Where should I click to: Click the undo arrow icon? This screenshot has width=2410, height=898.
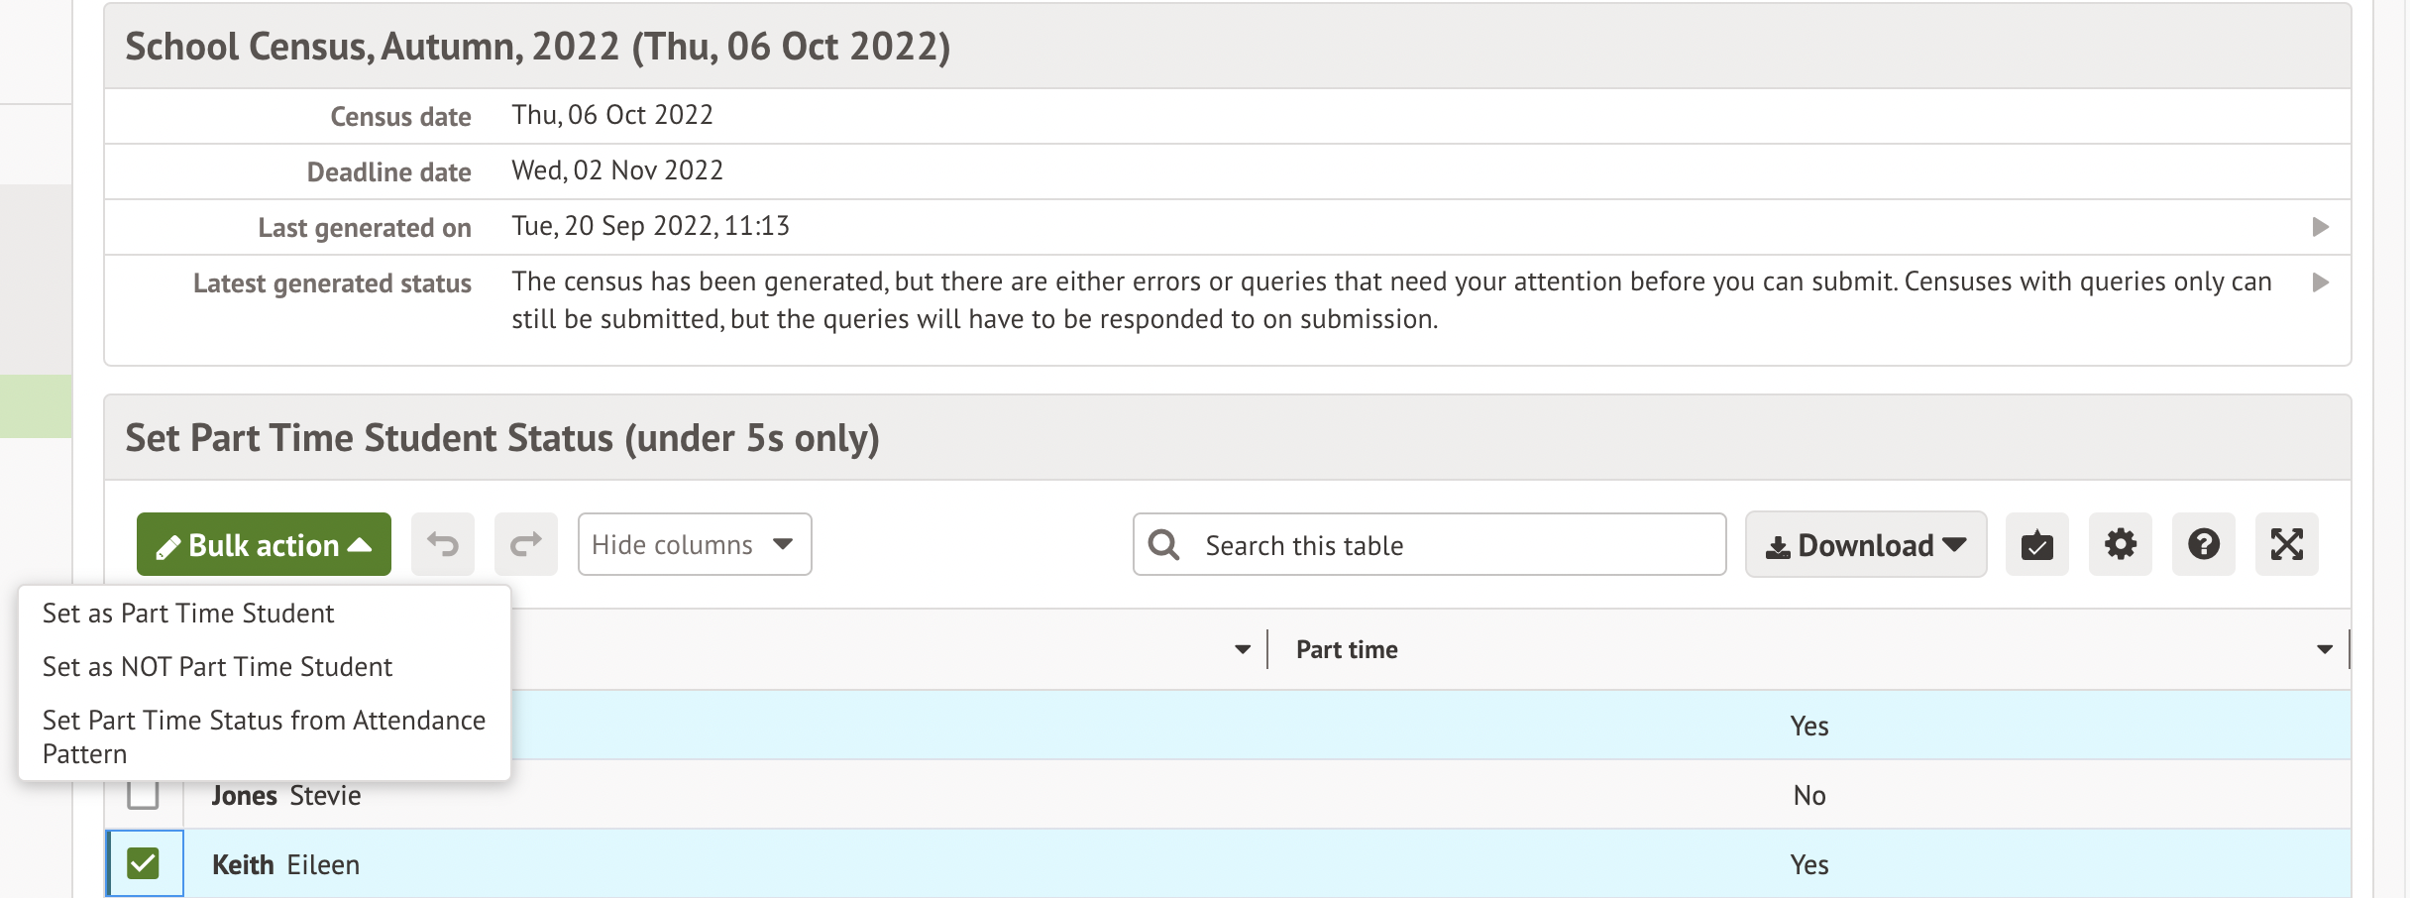443,544
